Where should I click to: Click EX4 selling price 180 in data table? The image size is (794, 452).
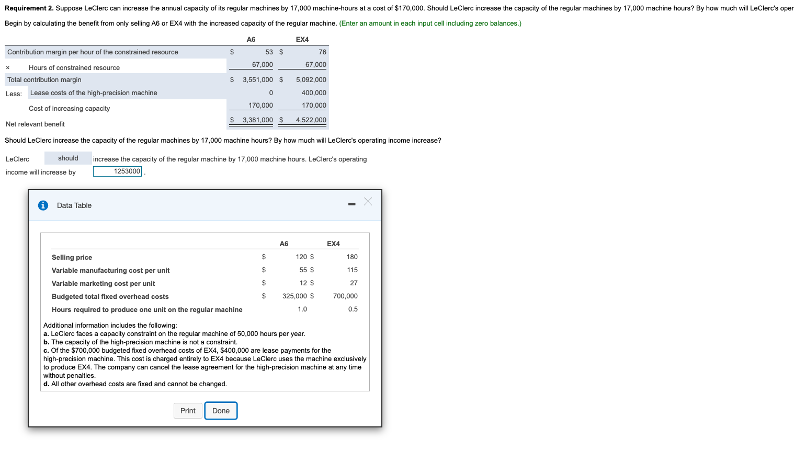pos(352,257)
